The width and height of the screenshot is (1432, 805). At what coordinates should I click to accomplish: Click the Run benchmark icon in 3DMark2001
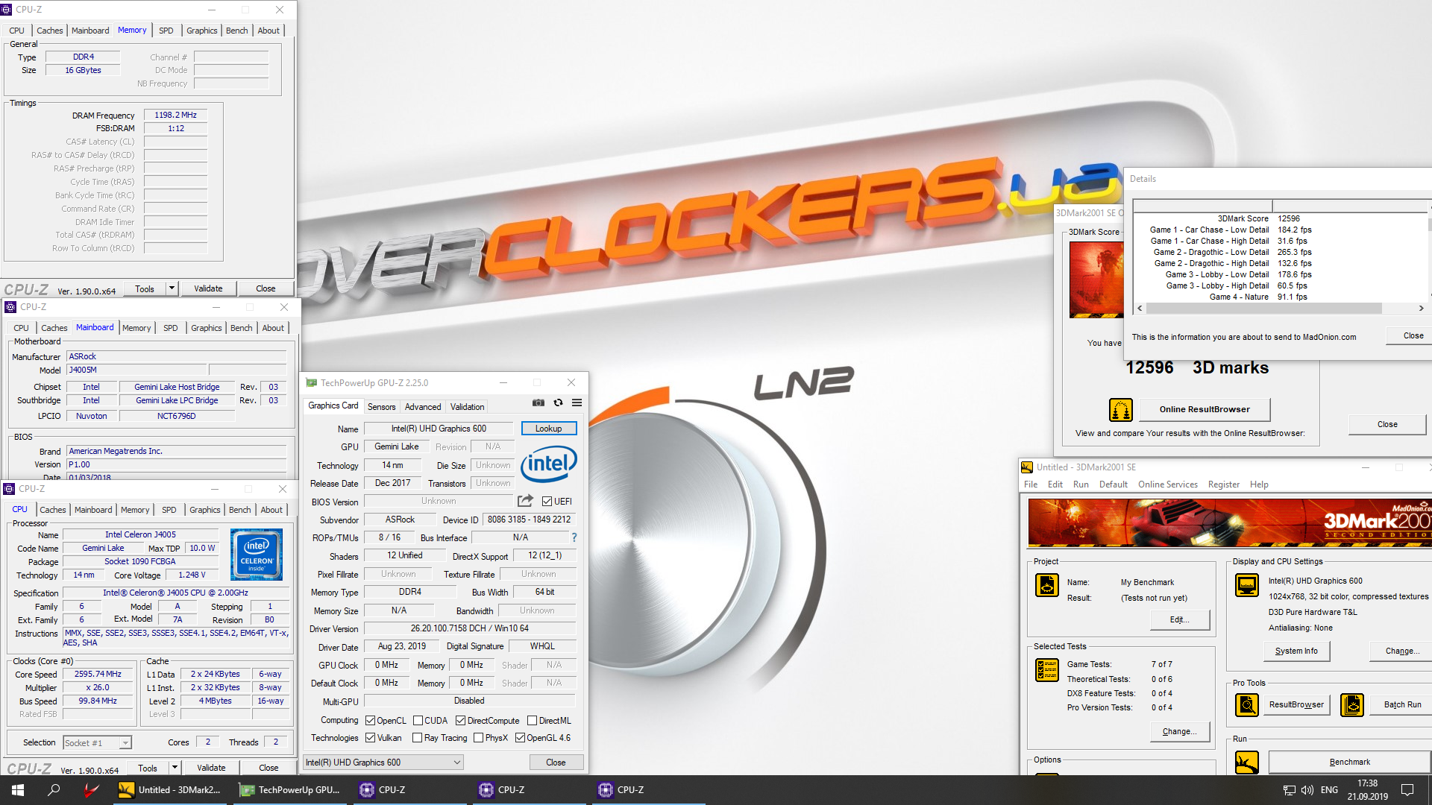tap(1246, 762)
